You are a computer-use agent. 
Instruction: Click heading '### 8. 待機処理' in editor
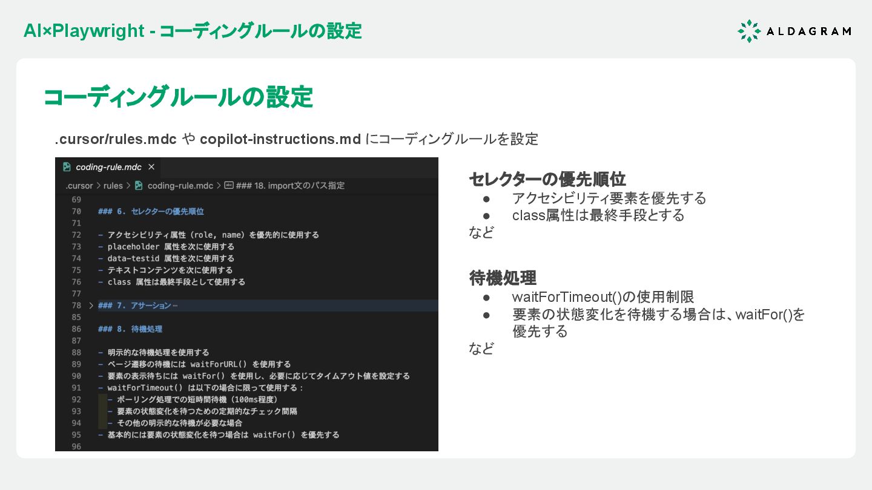click(130, 329)
